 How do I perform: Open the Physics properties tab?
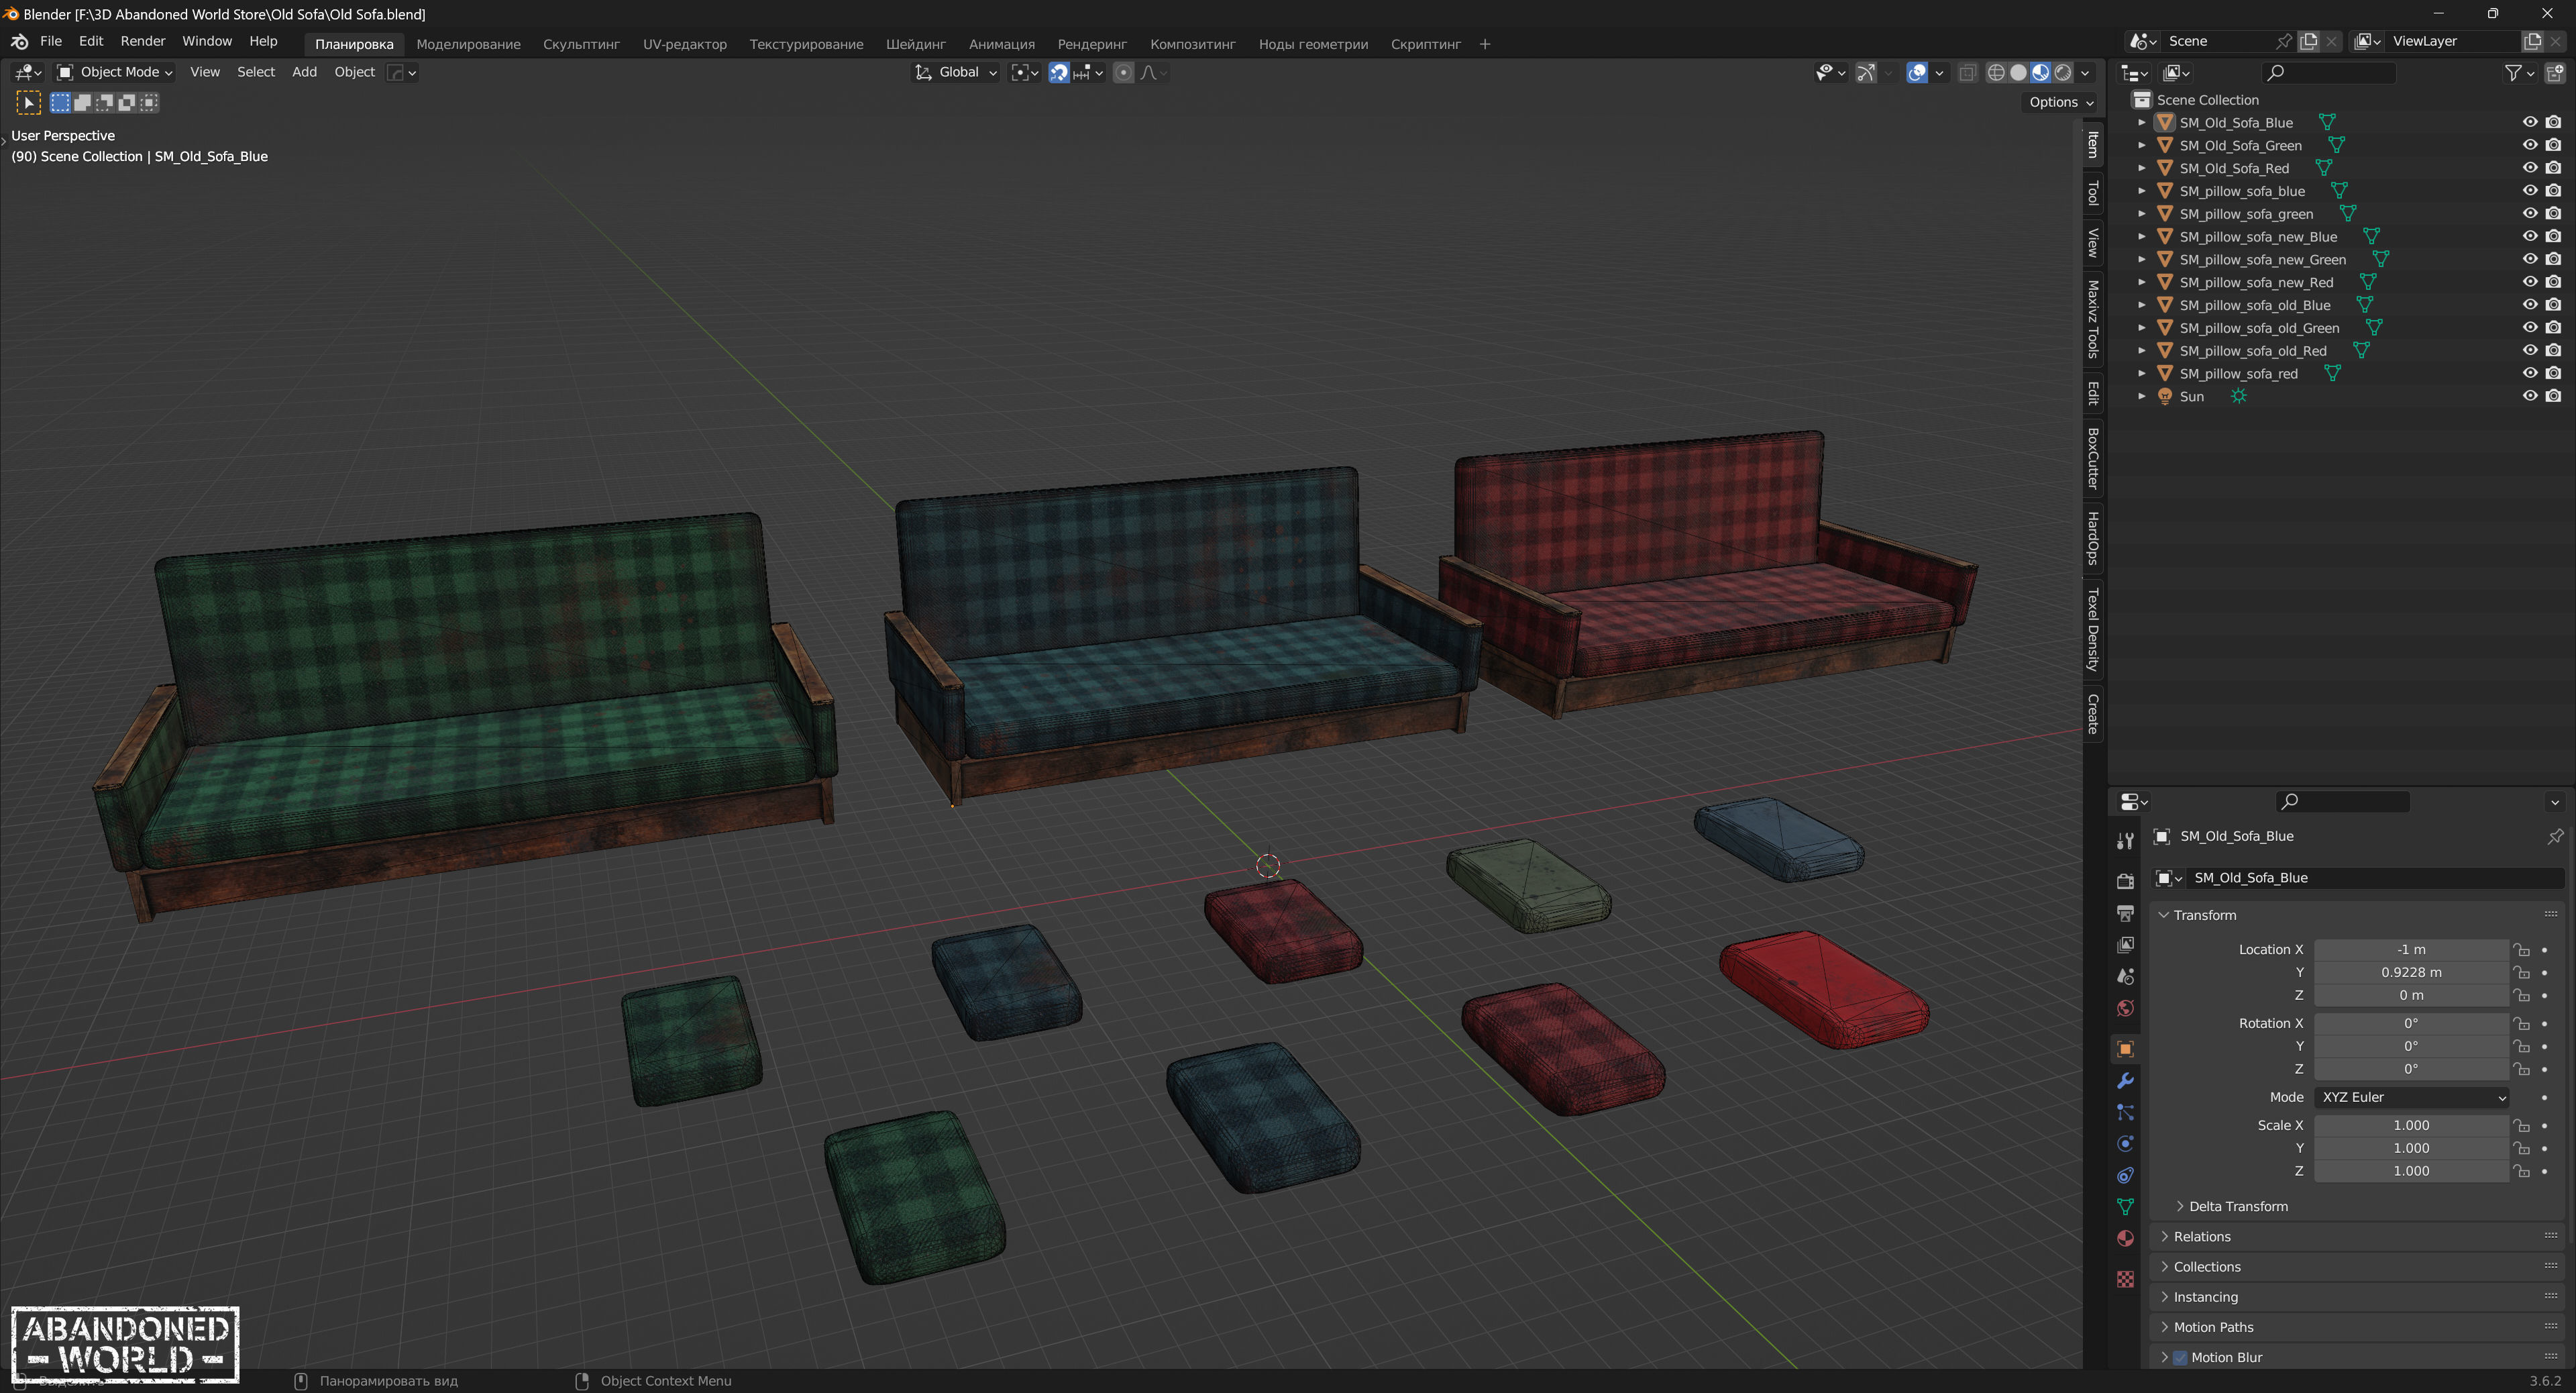2125,1144
